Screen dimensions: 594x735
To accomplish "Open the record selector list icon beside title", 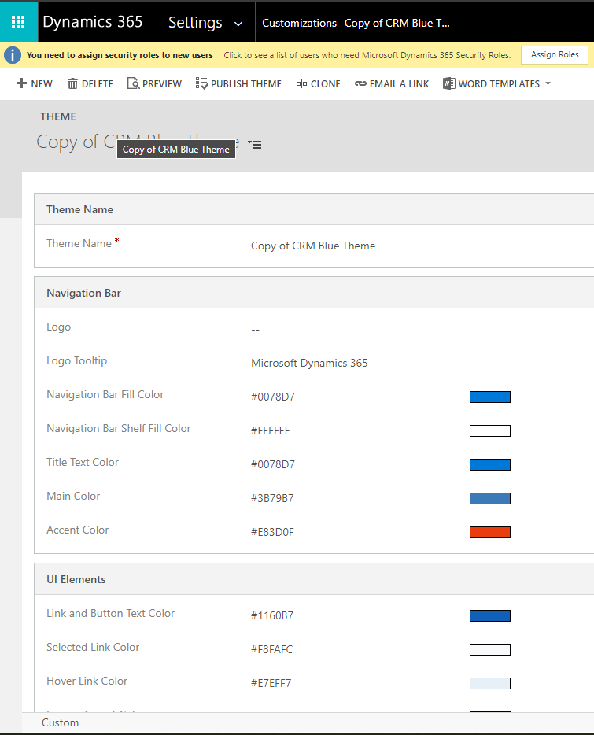I will point(255,145).
